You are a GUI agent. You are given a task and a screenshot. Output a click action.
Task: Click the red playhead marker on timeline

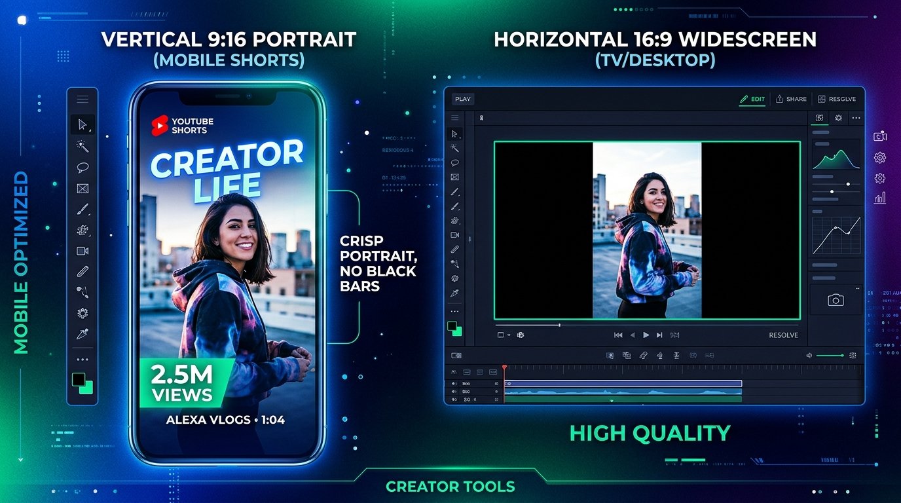pyautogui.click(x=504, y=369)
